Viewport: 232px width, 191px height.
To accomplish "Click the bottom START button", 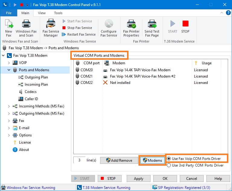I will 83,179.
